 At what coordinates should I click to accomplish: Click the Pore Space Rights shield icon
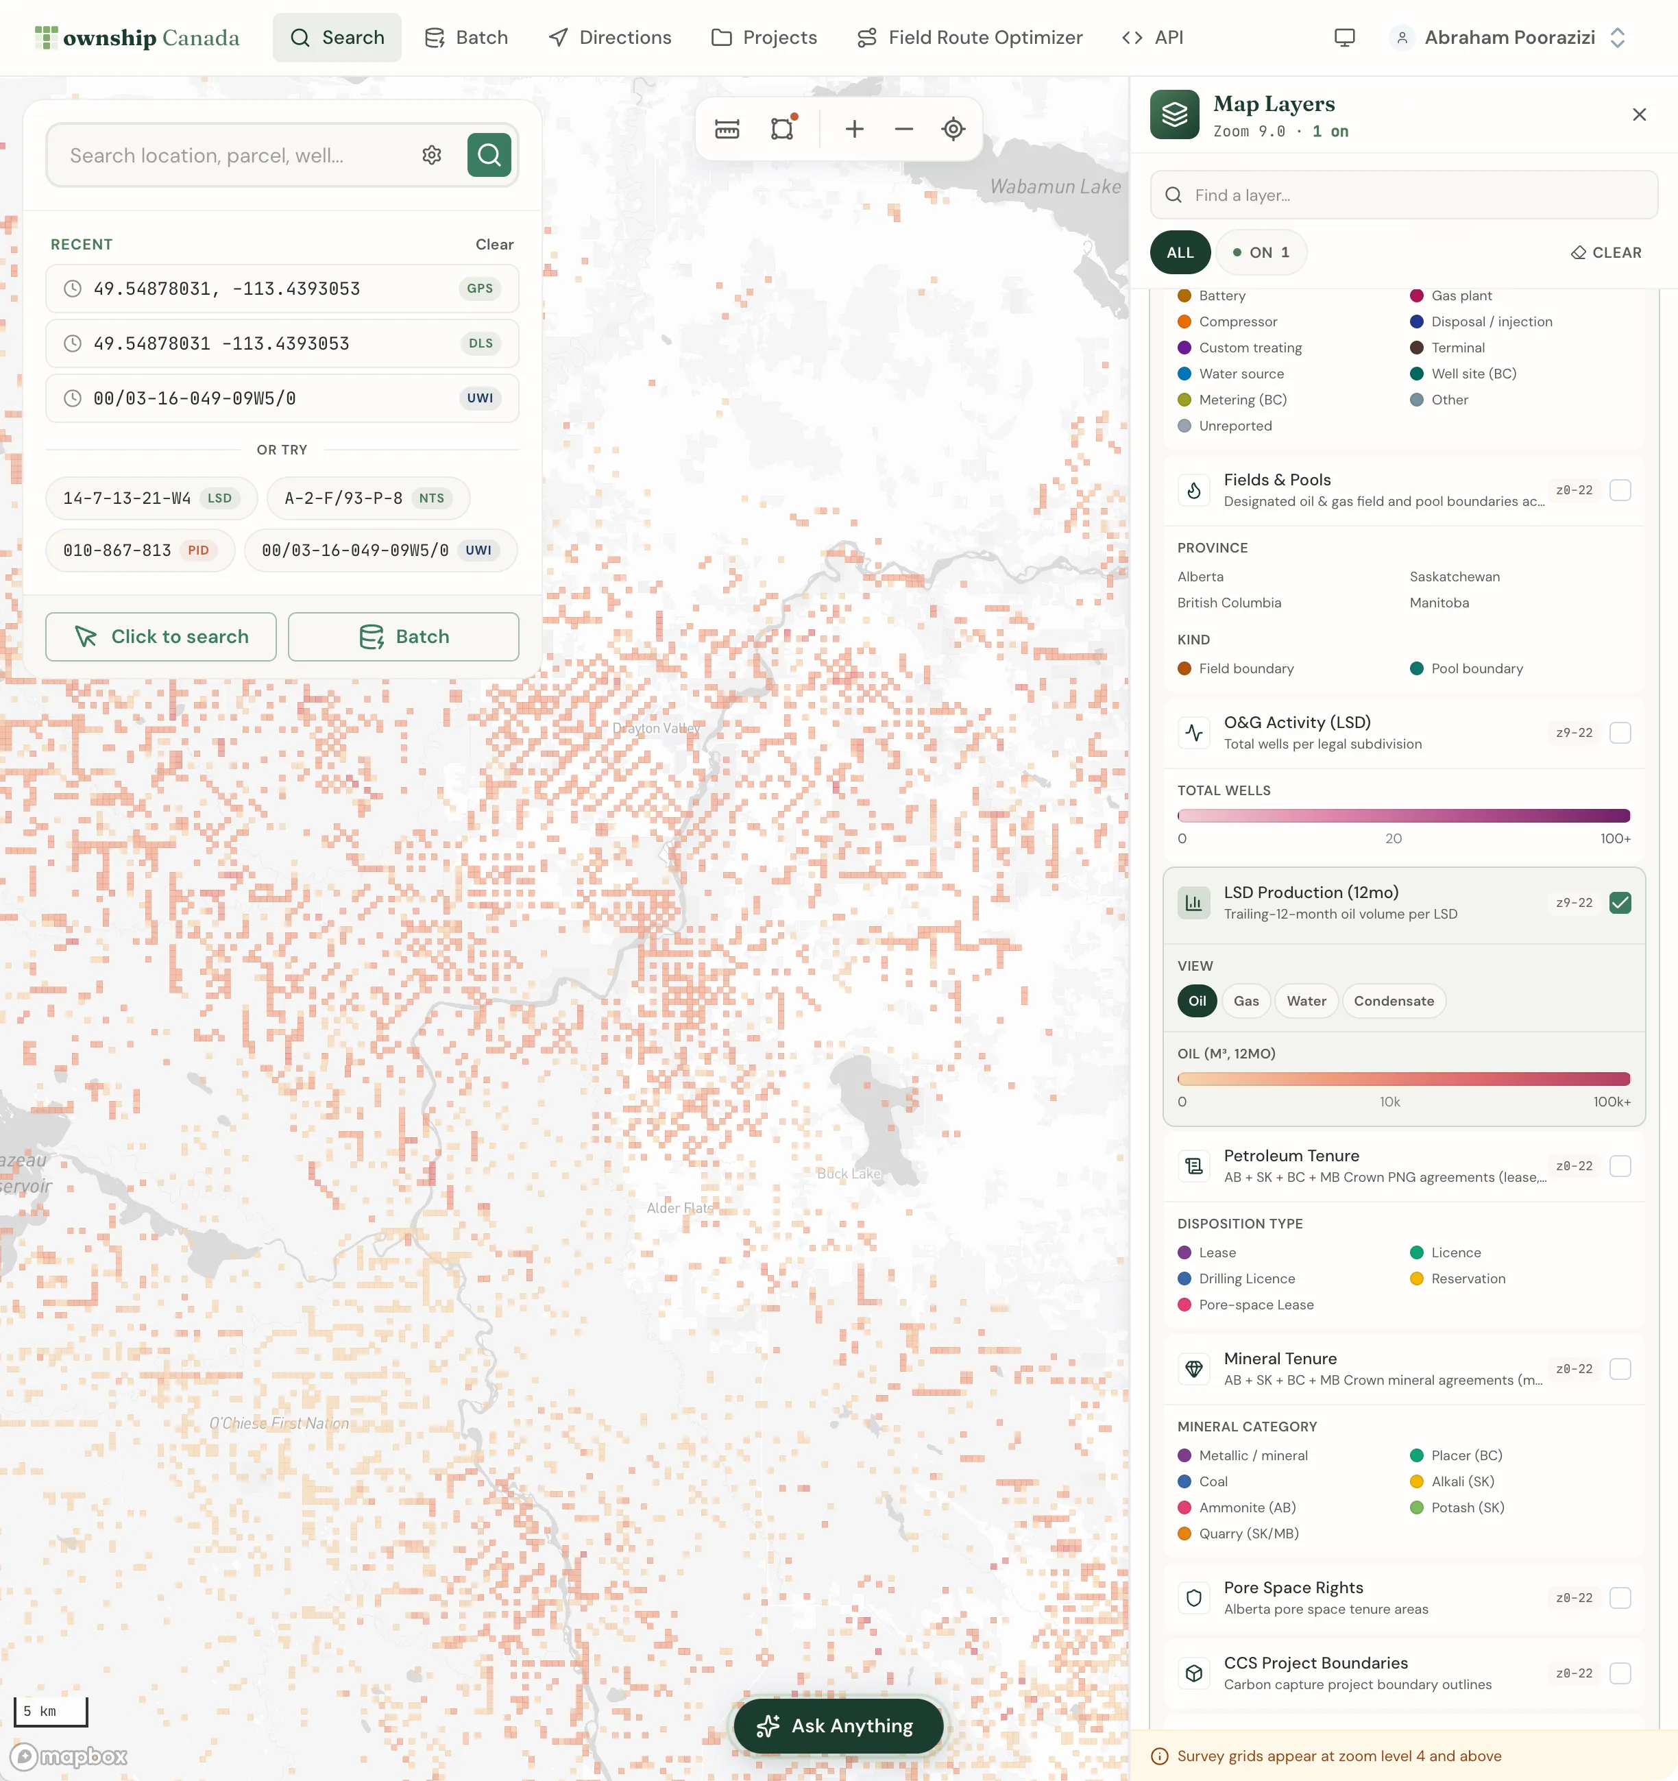(1194, 1598)
